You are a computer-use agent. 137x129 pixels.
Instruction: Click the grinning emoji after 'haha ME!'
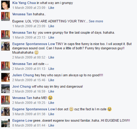[x=50, y=98]
